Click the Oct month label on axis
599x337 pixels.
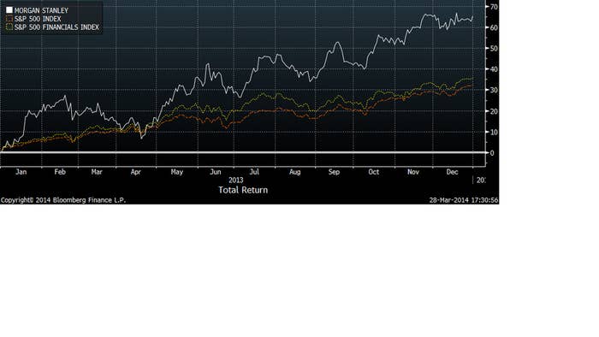(x=374, y=172)
